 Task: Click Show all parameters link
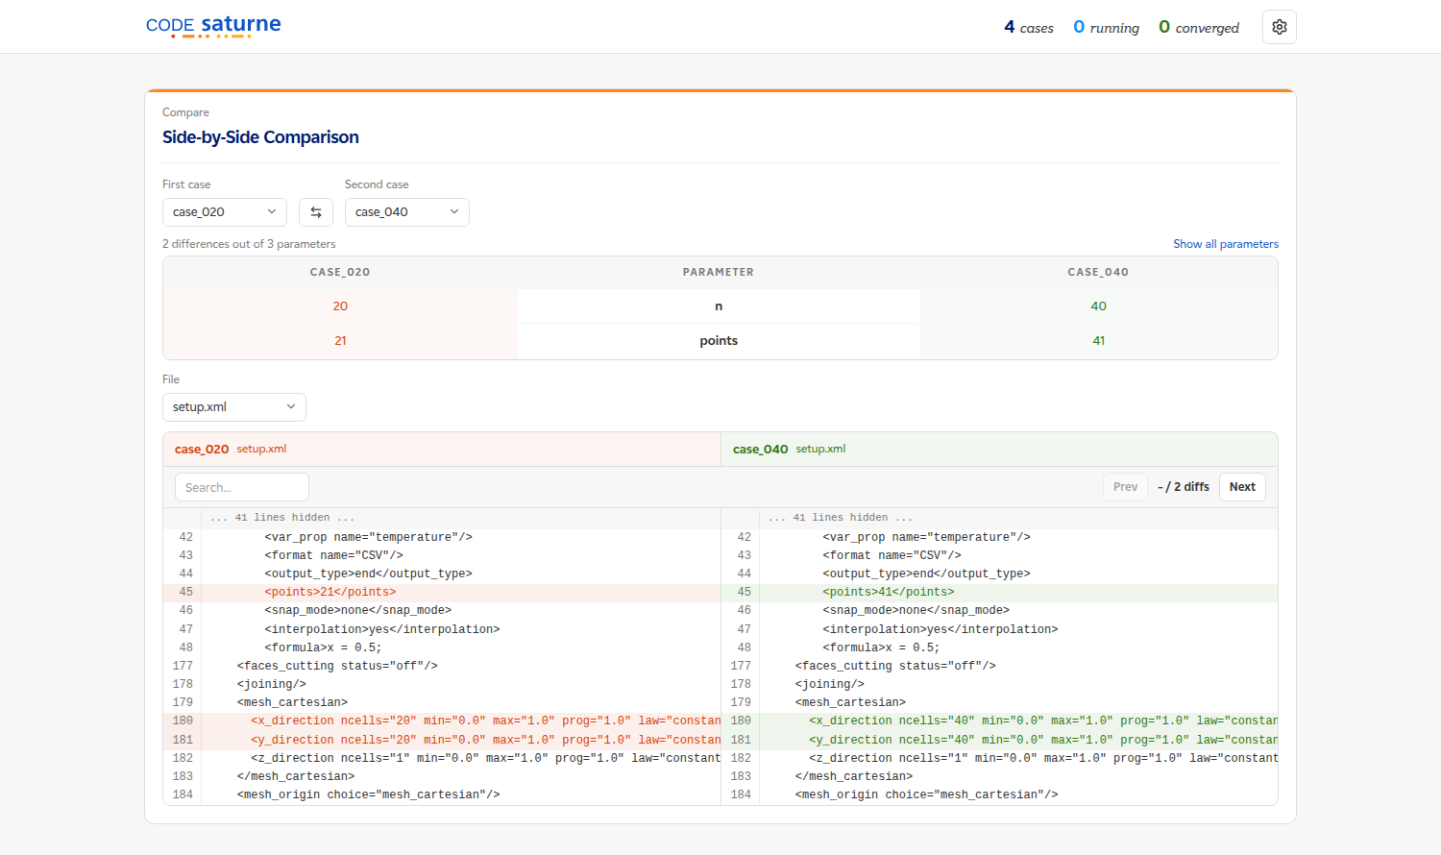pyautogui.click(x=1226, y=244)
